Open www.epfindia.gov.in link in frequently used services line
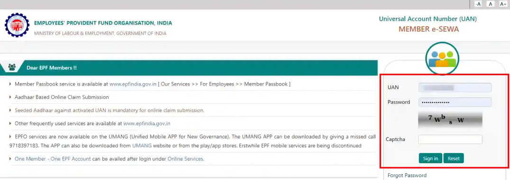This screenshot has width=510, height=180. [x=147, y=123]
